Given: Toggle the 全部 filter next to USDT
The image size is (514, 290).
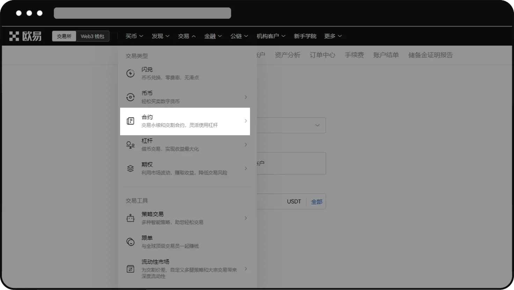Looking at the screenshot, I should (316, 201).
